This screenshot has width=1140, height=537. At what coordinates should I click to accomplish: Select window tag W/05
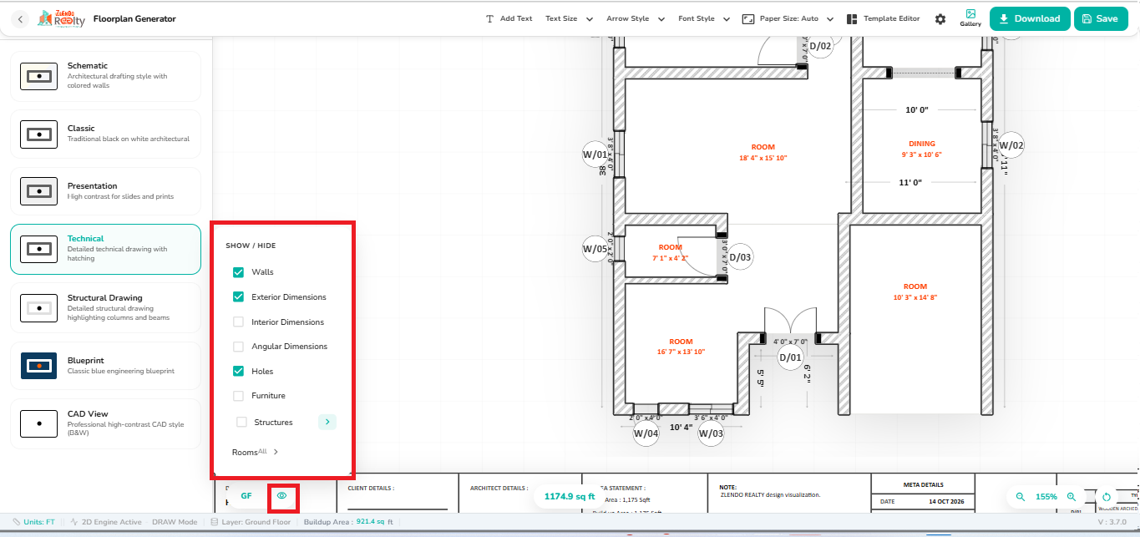[x=595, y=248]
